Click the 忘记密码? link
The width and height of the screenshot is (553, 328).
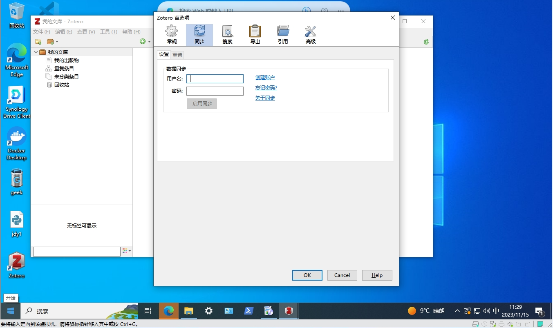click(x=266, y=88)
